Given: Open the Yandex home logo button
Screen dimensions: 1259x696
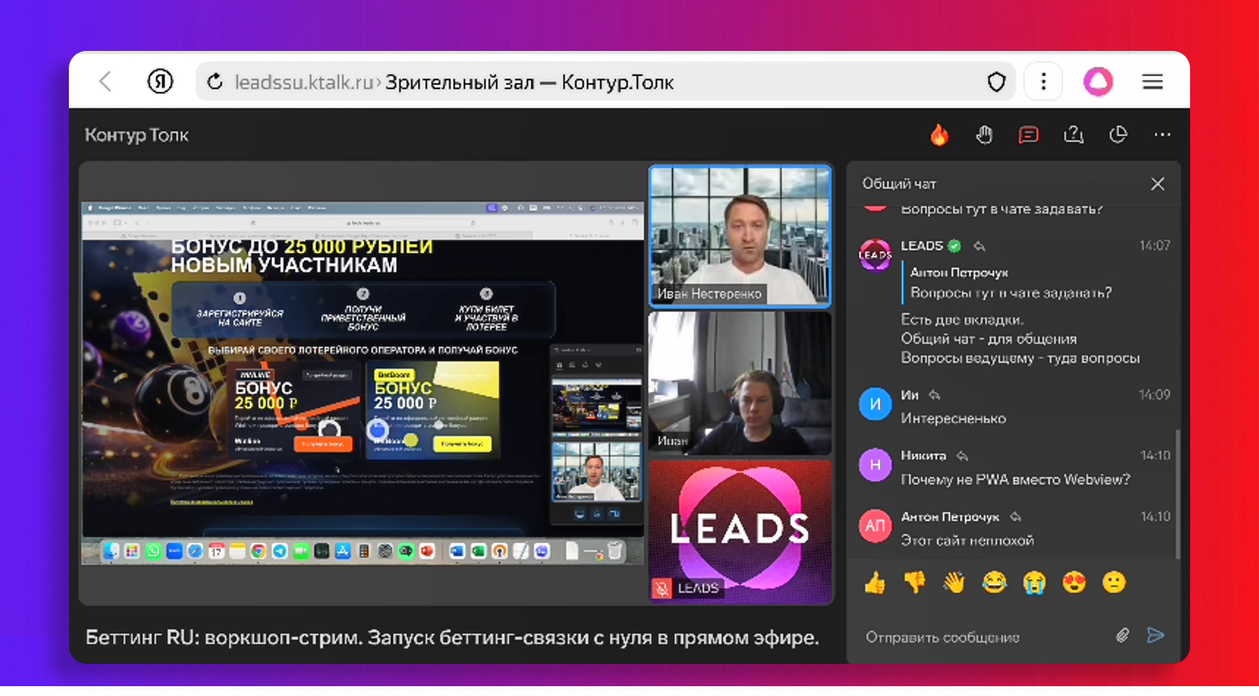Looking at the screenshot, I should pyautogui.click(x=160, y=82).
